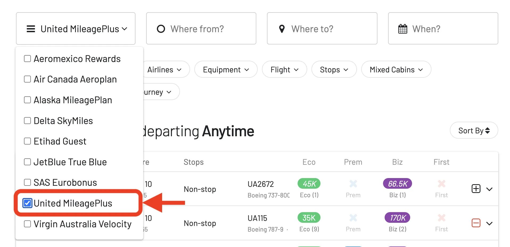Click Non-stop in the UA115 row
This screenshot has width=510, height=247.
click(x=200, y=223)
